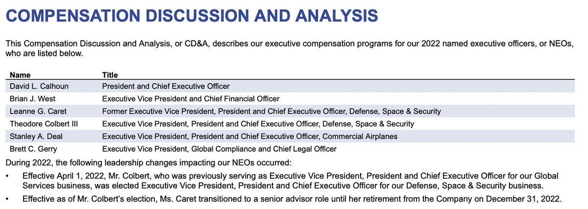Screen dimensions: 588x209
Task: Click the Name column header
Action: click(20, 75)
